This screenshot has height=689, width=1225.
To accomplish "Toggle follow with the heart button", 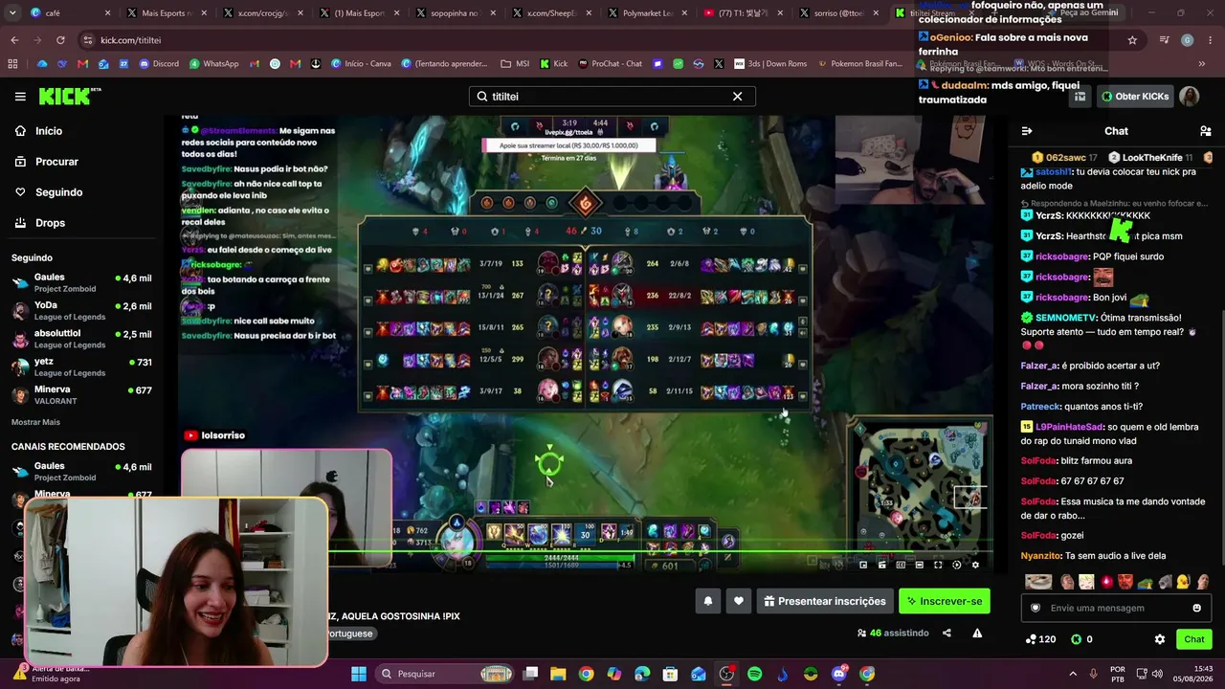I will click(x=738, y=601).
